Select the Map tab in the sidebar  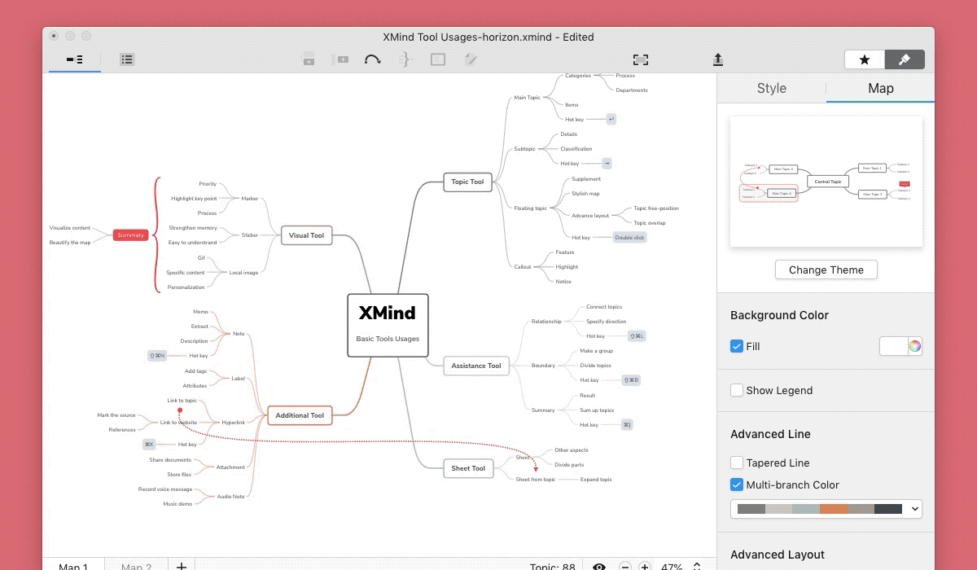[x=881, y=88]
